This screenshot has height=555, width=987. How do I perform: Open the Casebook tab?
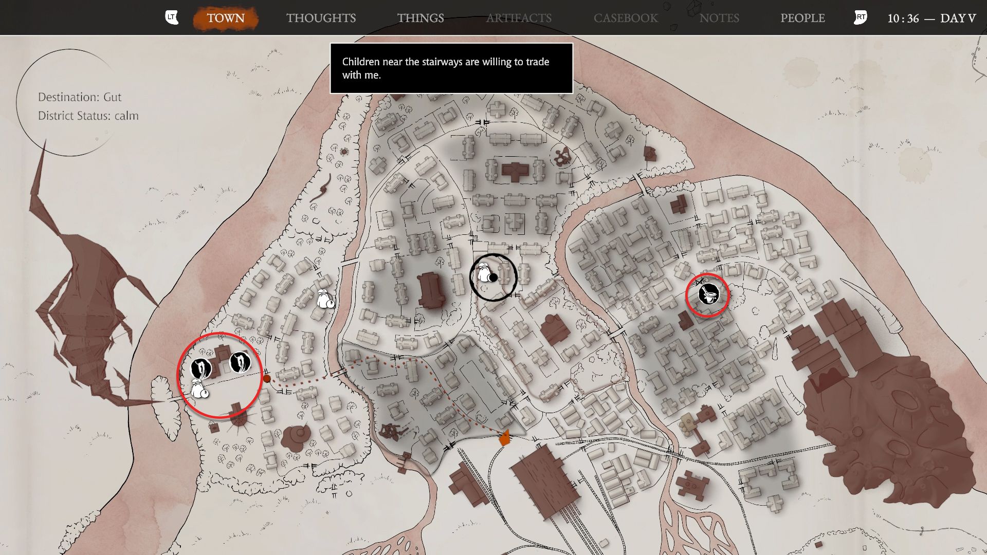tap(625, 18)
